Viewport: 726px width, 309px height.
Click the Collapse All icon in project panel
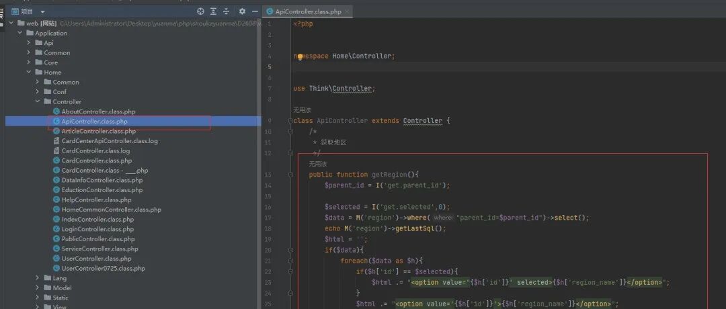pos(226,11)
